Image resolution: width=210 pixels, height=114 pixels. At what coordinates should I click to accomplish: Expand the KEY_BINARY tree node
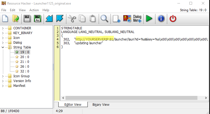click(3, 33)
